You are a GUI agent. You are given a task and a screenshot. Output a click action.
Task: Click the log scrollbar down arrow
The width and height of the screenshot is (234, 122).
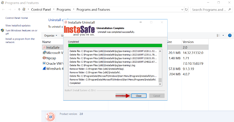pyautogui.click(x=160, y=84)
